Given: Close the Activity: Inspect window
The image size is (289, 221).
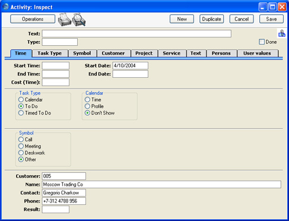Looking at the screenshot, I should click(x=282, y=7).
